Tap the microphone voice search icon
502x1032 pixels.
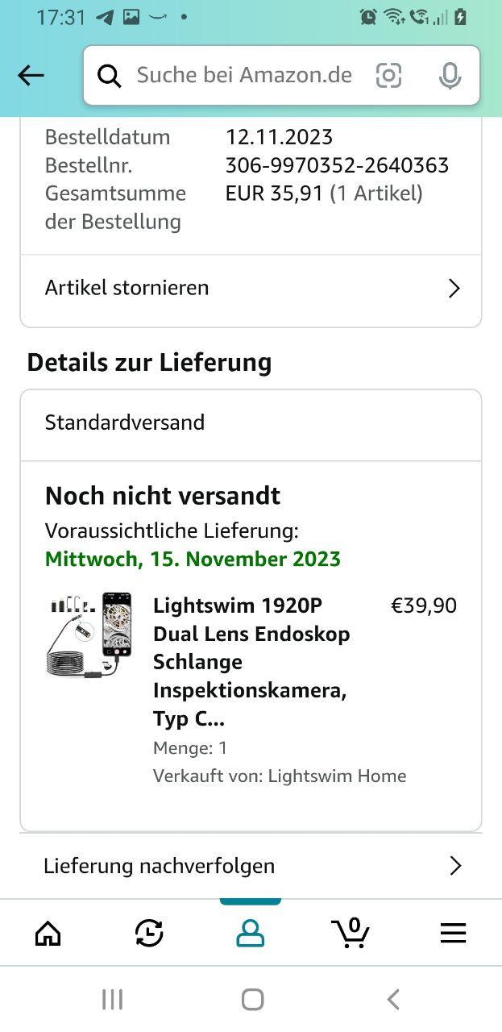tap(450, 76)
